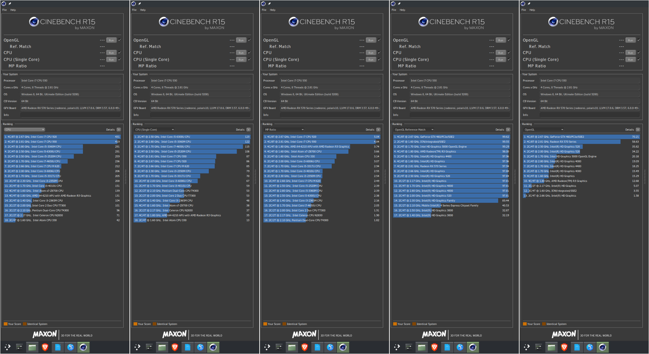Open the launcher dots icon below the OpenGL Reference Match window

pyautogui.click(x=397, y=347)
